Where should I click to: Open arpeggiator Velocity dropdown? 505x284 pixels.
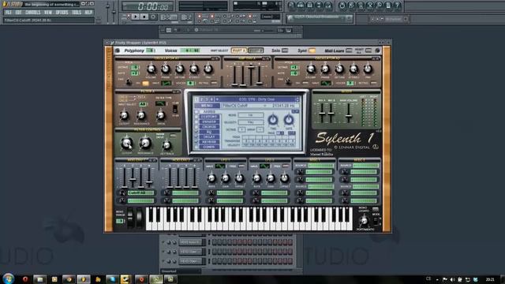[251, 122]
